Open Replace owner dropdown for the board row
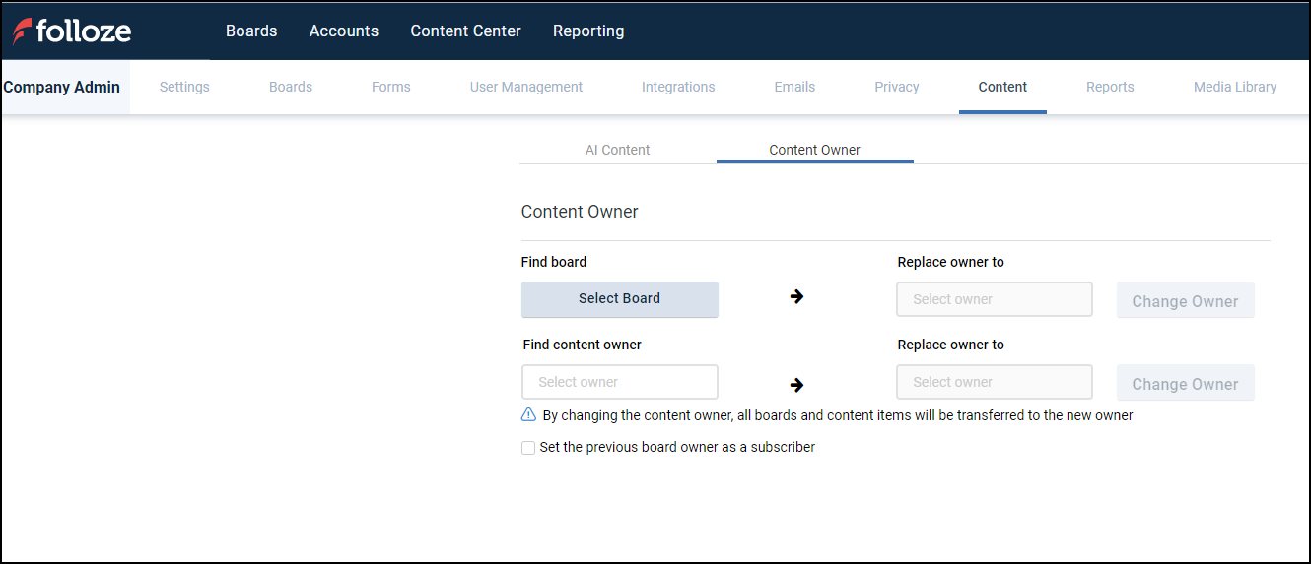The height and width of the screenshot is (564, 1311). 994,299
